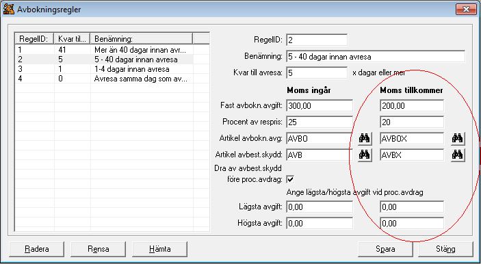Open article lookup beside AVBOX field
This screenshot has height=264, width=481.
coord(458,139)
